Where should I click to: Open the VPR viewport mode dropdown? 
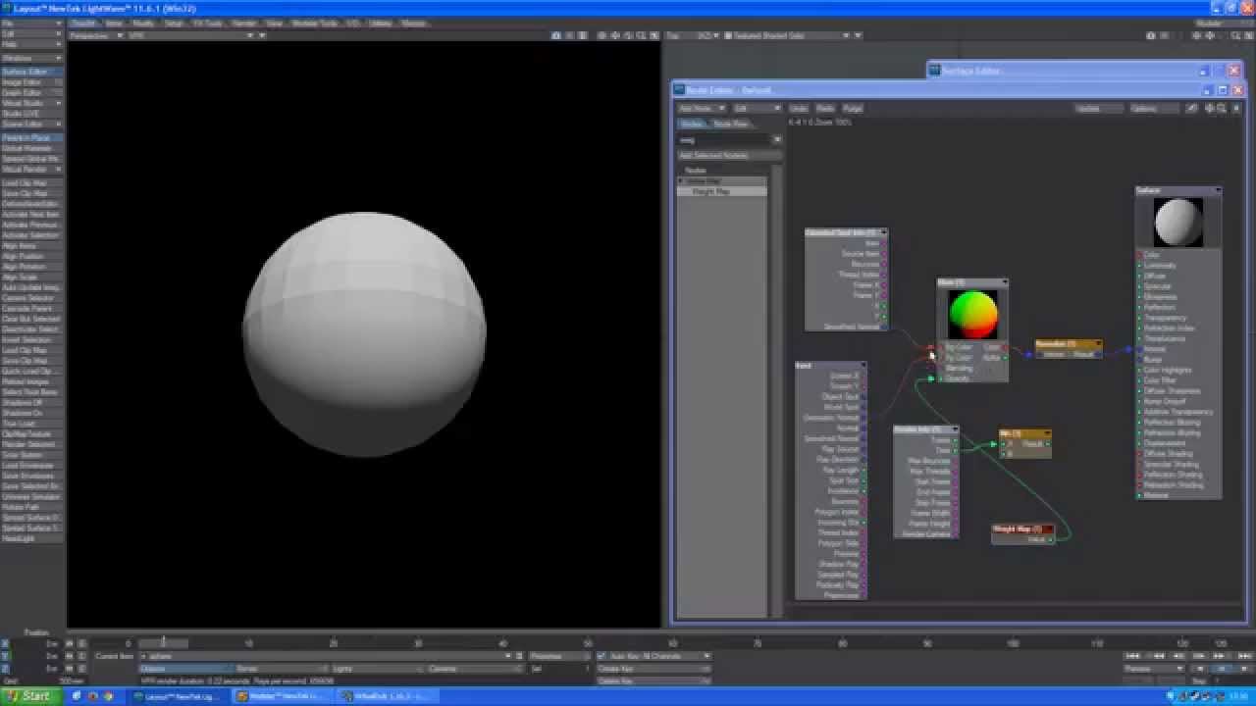coord(191,35)
